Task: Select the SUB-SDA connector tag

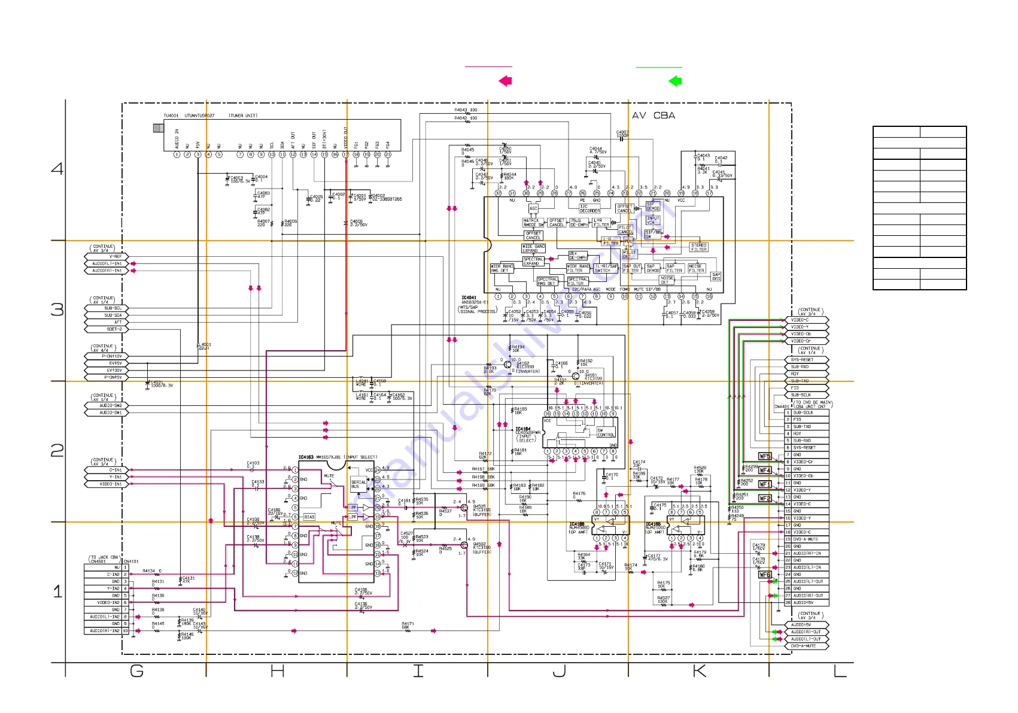Action: (x=107, y=315)
